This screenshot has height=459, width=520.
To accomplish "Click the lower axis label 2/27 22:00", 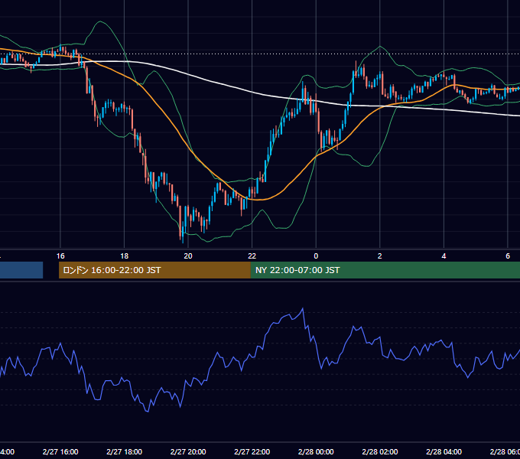I will 252,451.
